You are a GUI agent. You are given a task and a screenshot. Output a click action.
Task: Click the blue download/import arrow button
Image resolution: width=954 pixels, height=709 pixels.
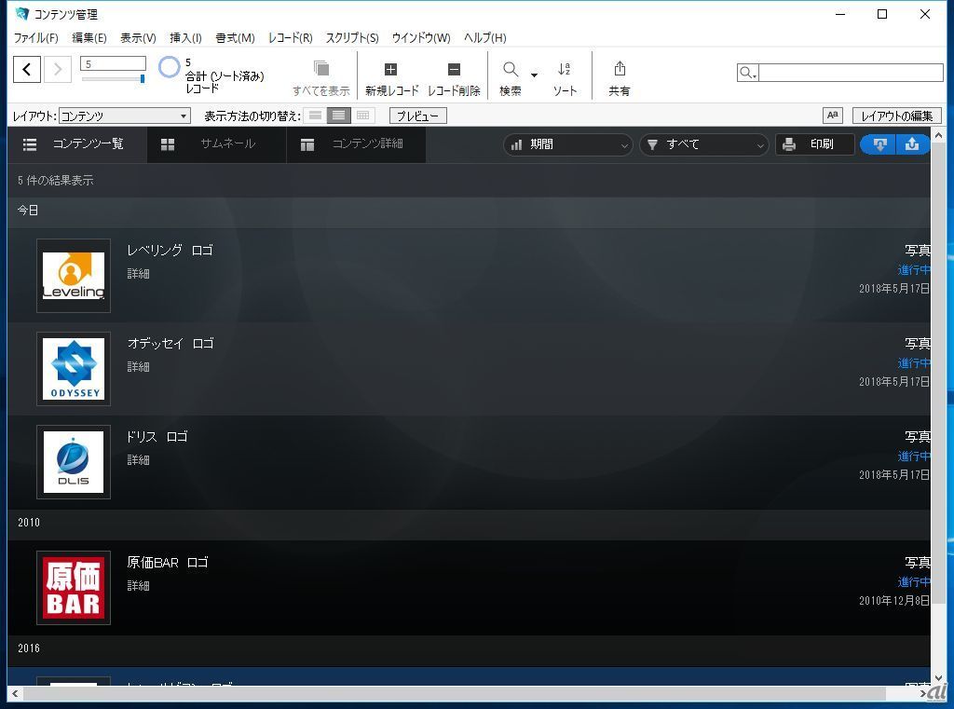(x=879, y=144)
